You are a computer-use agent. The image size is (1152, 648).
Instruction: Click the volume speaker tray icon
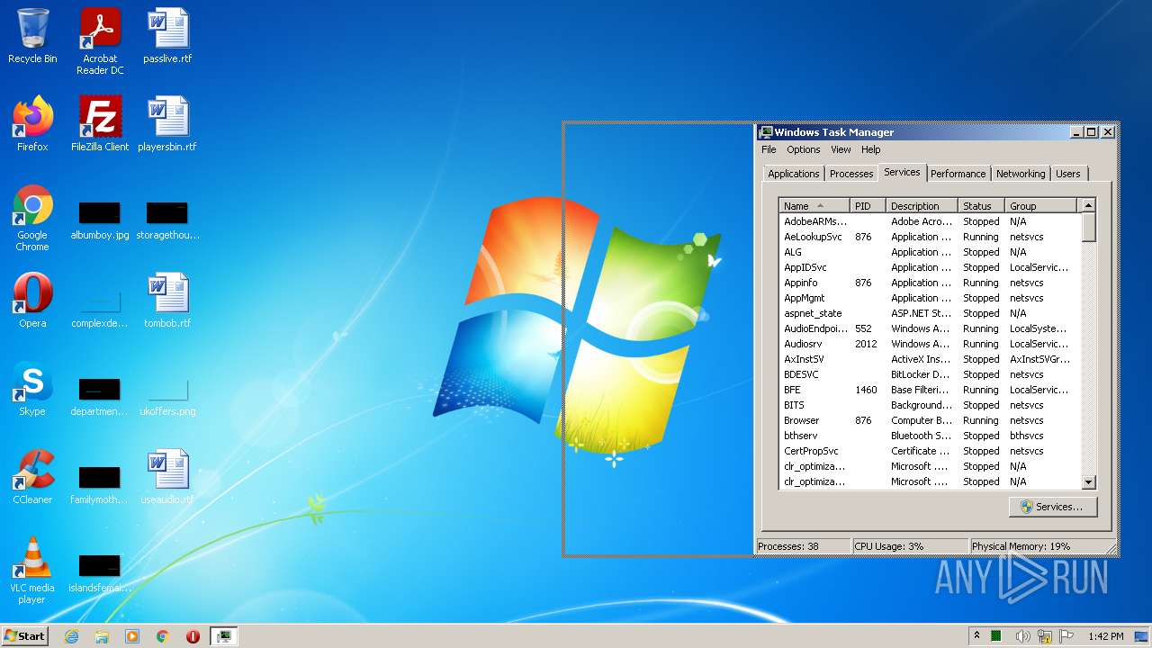(1022, 636)
